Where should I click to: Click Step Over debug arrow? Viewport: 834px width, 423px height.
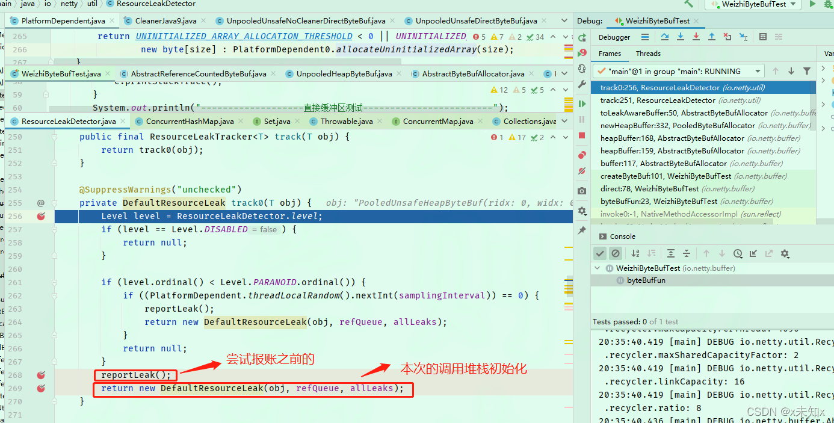[665, 37]
